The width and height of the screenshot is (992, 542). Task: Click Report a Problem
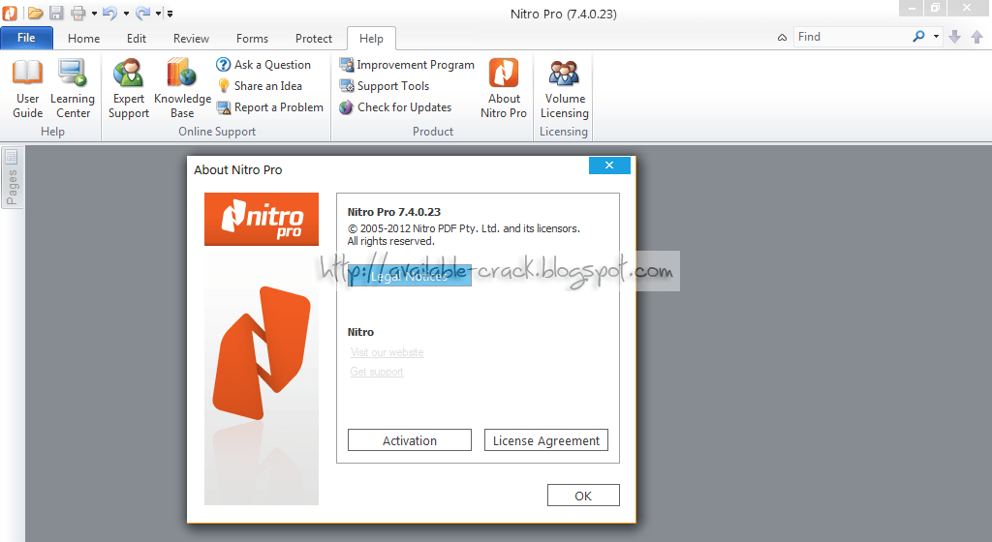270,107
